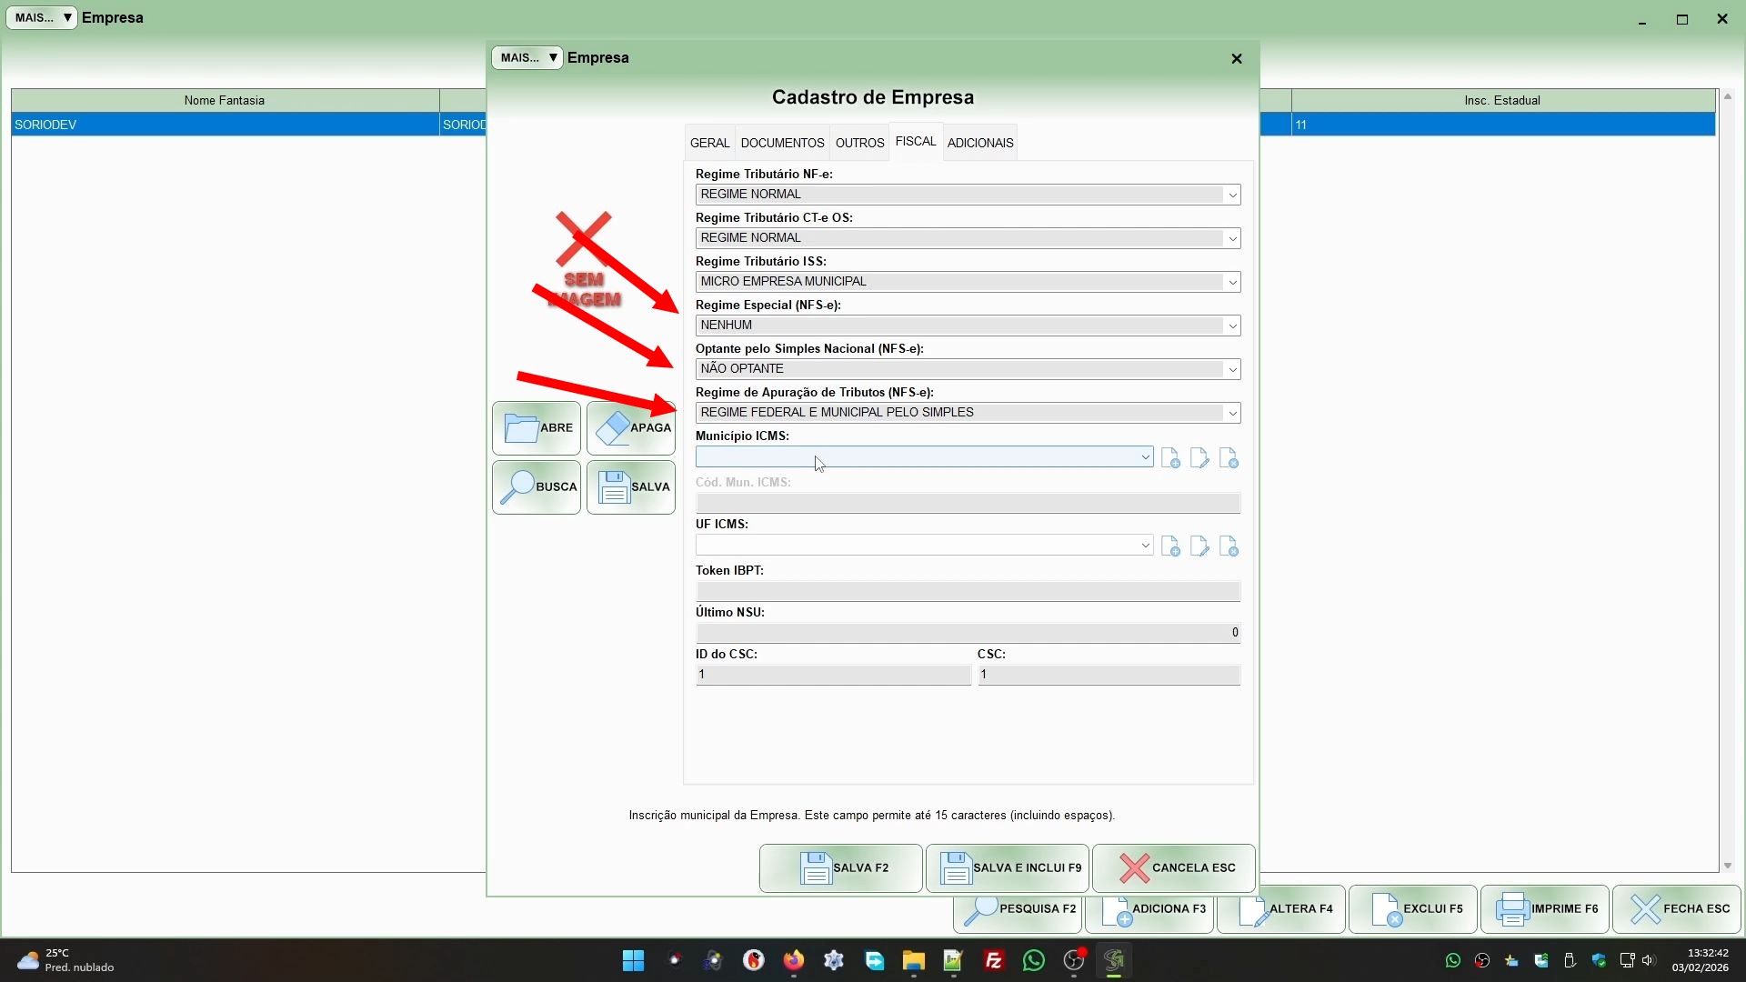The image size is (1746, 982).
Task: Click delete-record icon beside Município ICMS
Action: point(1229,458)
